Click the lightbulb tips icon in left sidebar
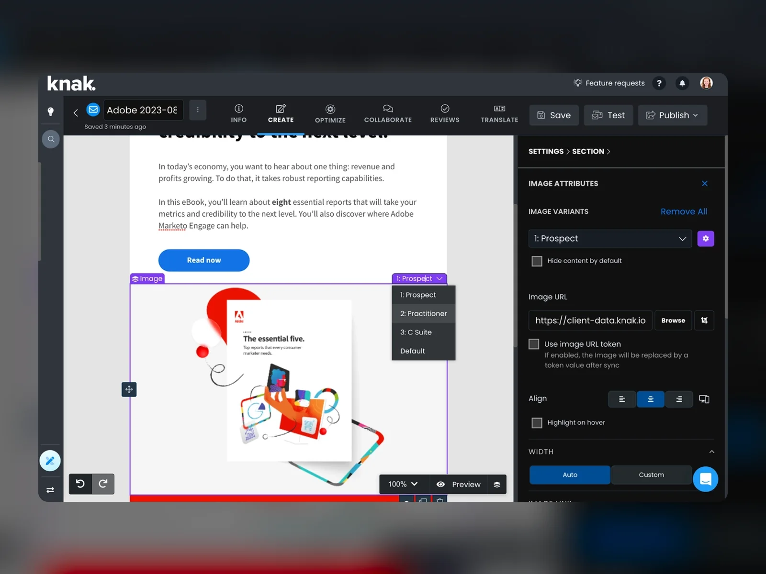 tap(50, 111)
